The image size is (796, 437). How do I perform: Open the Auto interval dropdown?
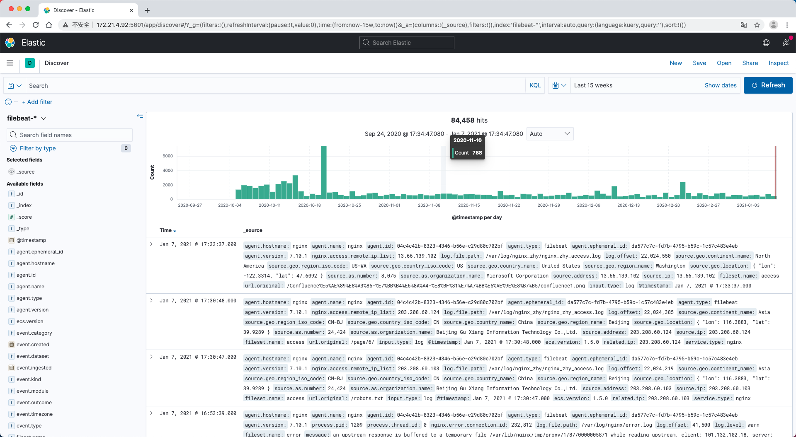[550, 134]
